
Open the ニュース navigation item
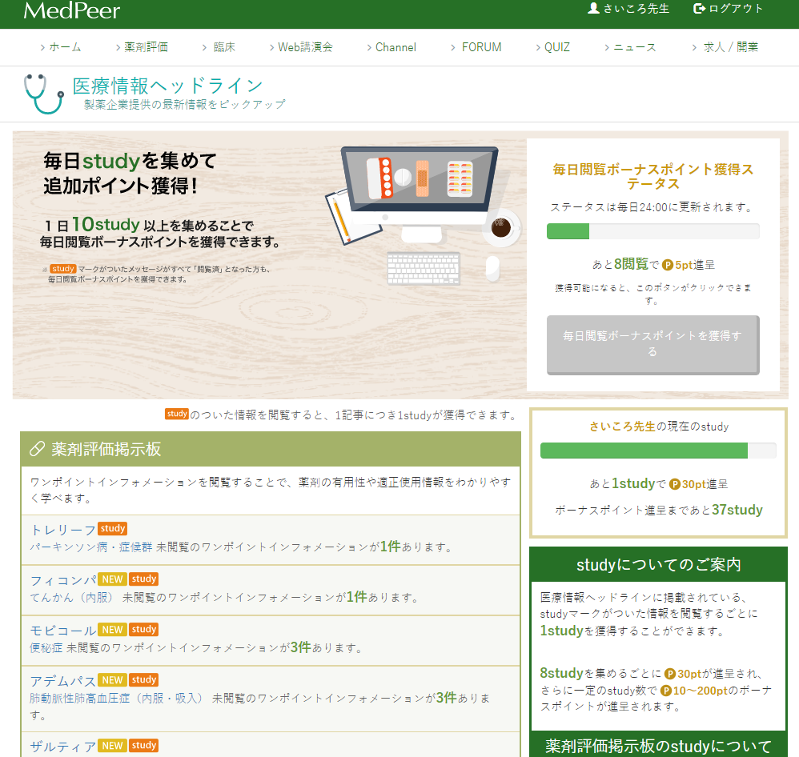click(x=630, y=47)
